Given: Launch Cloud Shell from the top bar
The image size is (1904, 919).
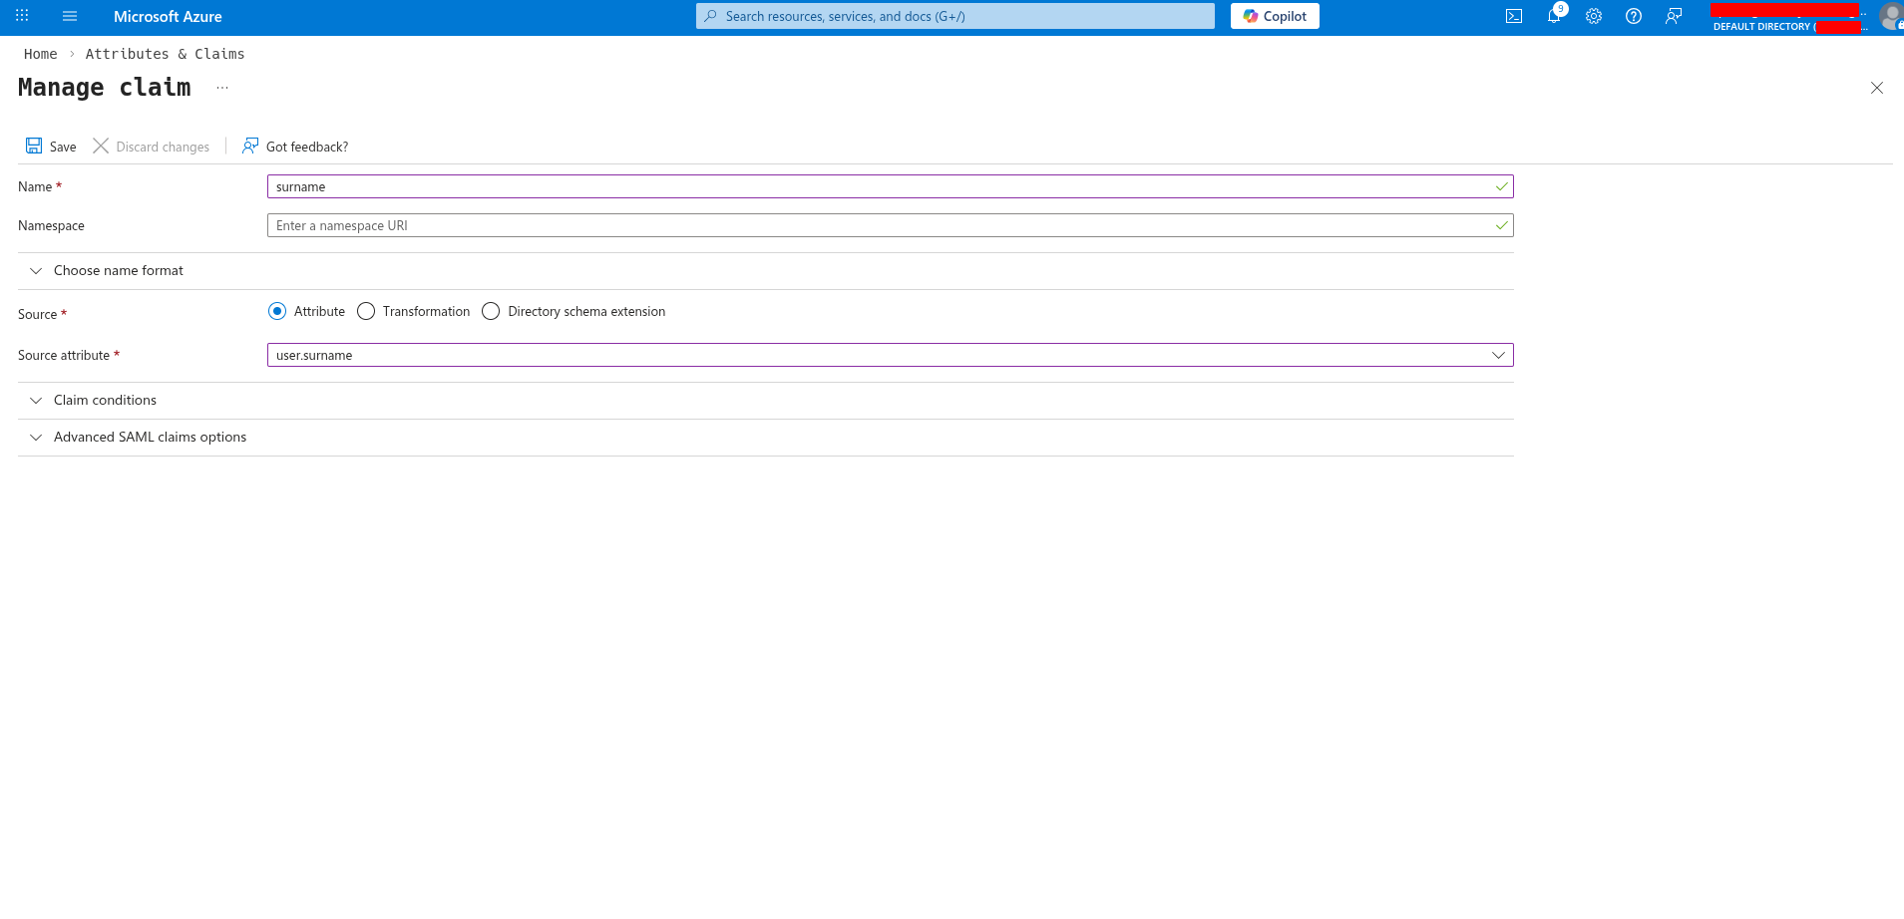Looking at the screenshot, I should coord(1513,16).
